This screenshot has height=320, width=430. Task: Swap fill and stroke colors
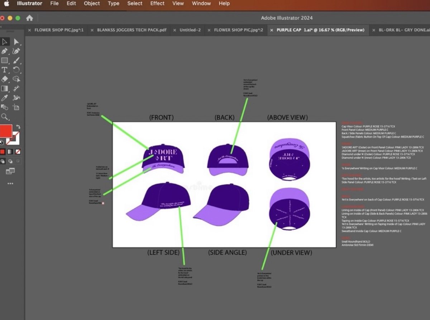click(x=18, y=127)
